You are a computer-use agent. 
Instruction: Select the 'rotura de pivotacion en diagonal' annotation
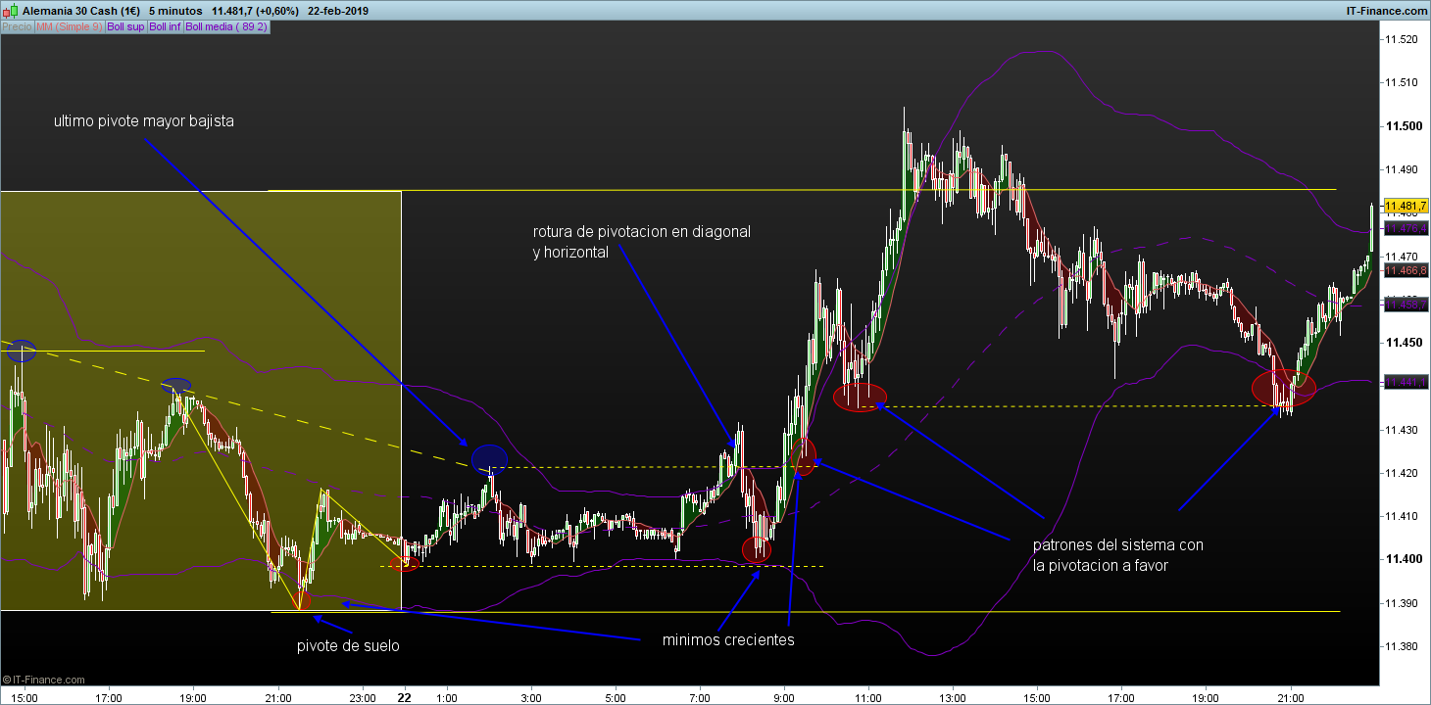[x=642, y=232]
